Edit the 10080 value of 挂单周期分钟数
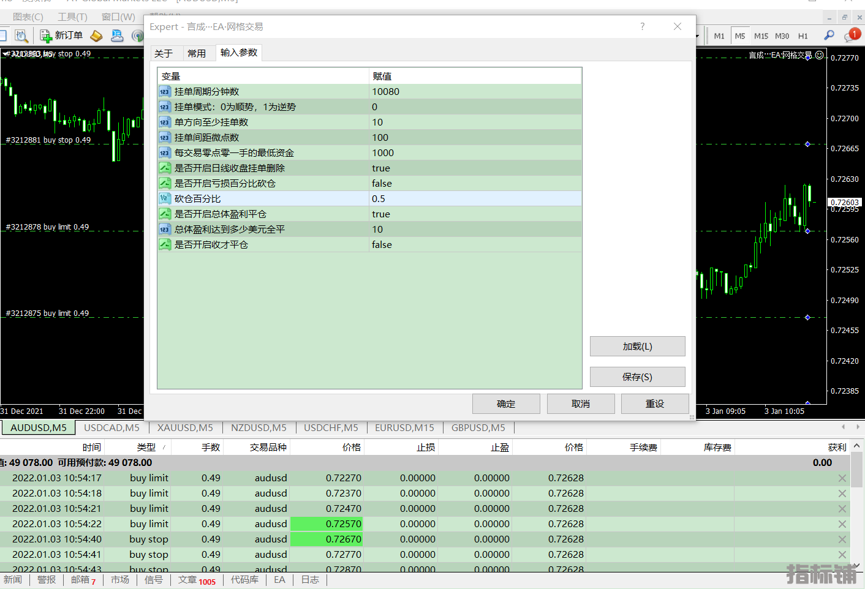 475,92
